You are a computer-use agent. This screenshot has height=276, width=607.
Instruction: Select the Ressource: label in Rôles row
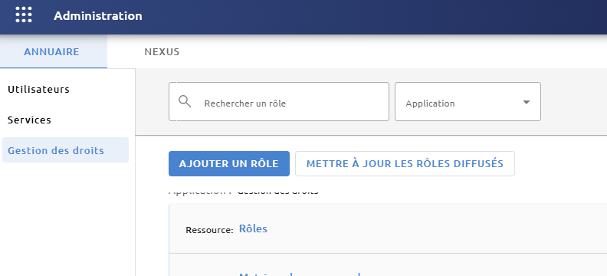click(x=209, y=230)
